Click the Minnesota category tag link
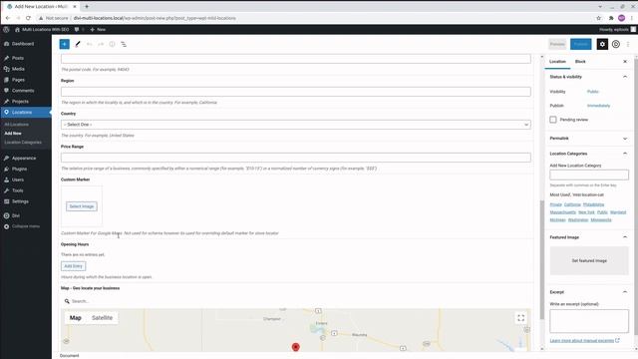This screenshot has height=359, width=638. coord(601,220)
